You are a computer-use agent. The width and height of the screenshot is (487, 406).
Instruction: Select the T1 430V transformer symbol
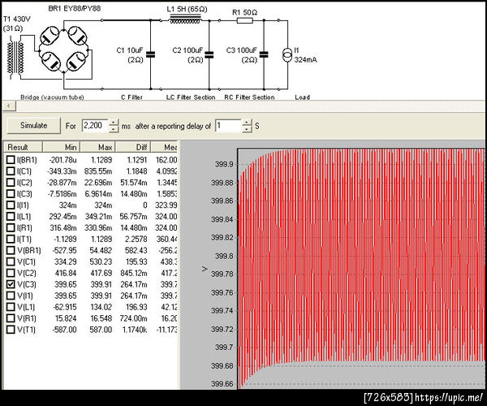click(x=15, y=58)
